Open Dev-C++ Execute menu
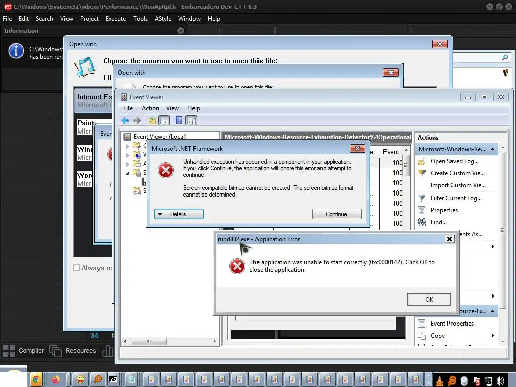This screenshot has width=516, height=387. coord(116,19)
